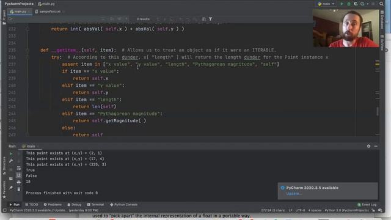Open the LF line separator selector
The image size is (391, 220).
coord(291,210)
